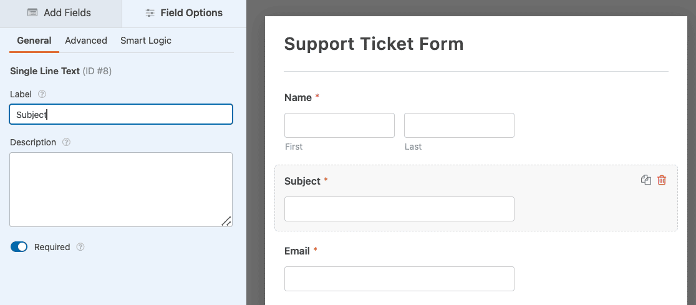Click inside the Description textarea
The height and width of the screenshot is (305, 696).
pos(121,190)
